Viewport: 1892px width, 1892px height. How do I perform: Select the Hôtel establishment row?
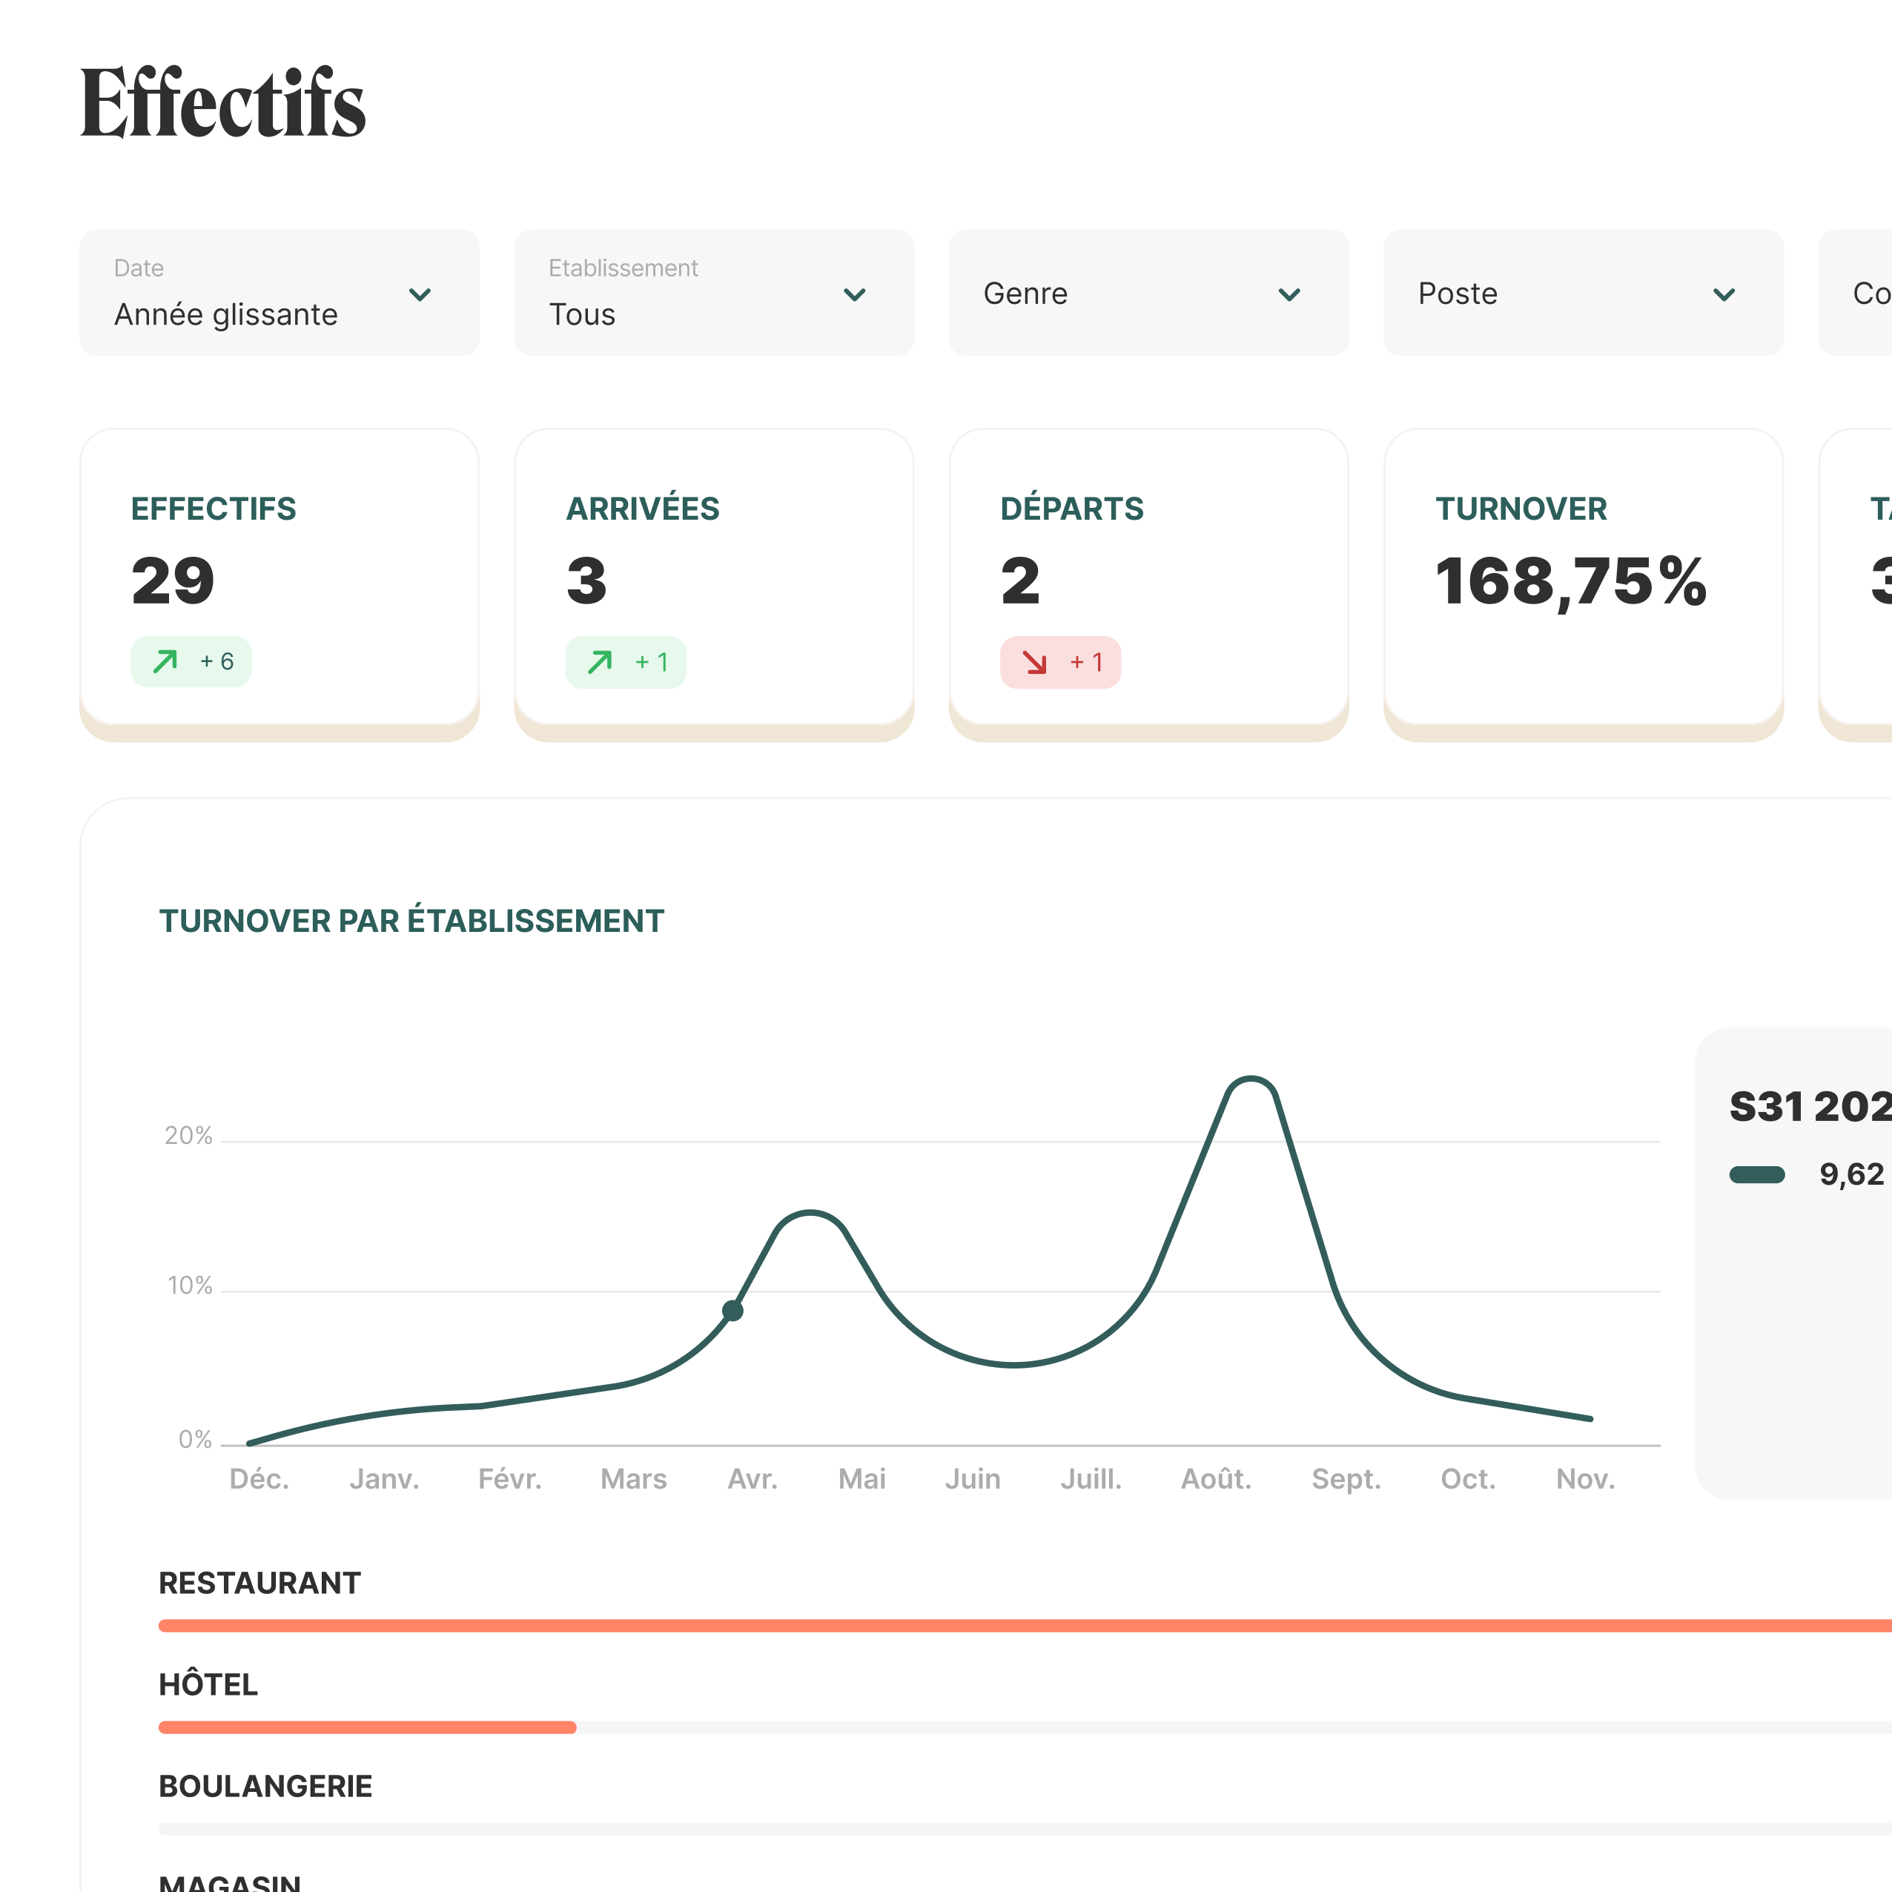[208, 1684]
